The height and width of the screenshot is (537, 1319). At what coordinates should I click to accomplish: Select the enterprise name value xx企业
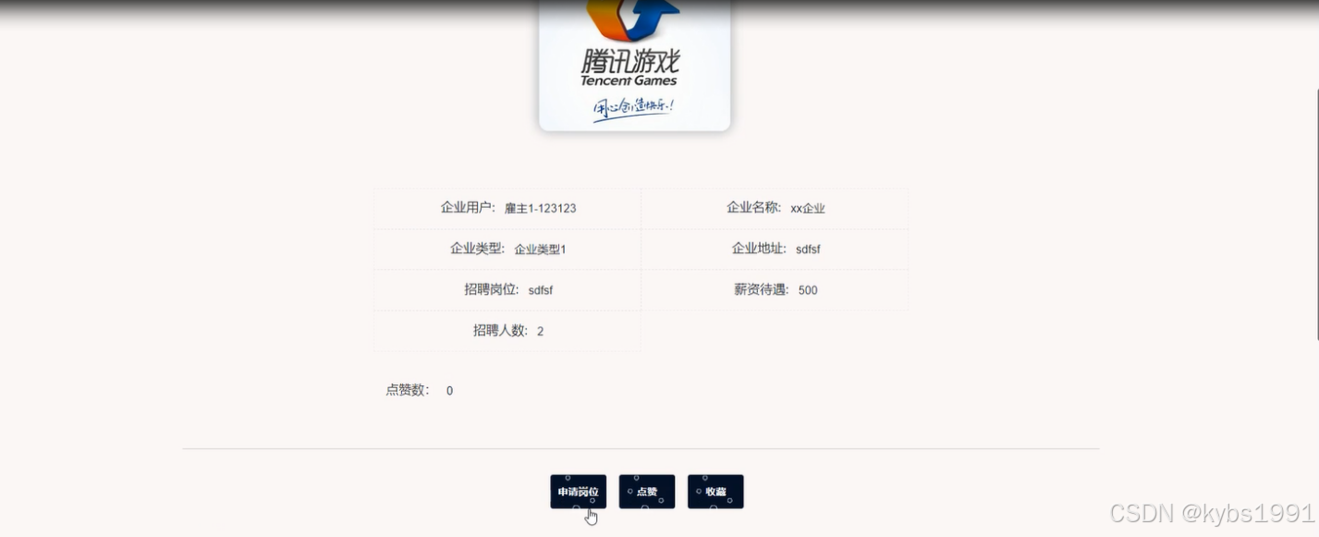pos(808,209)
